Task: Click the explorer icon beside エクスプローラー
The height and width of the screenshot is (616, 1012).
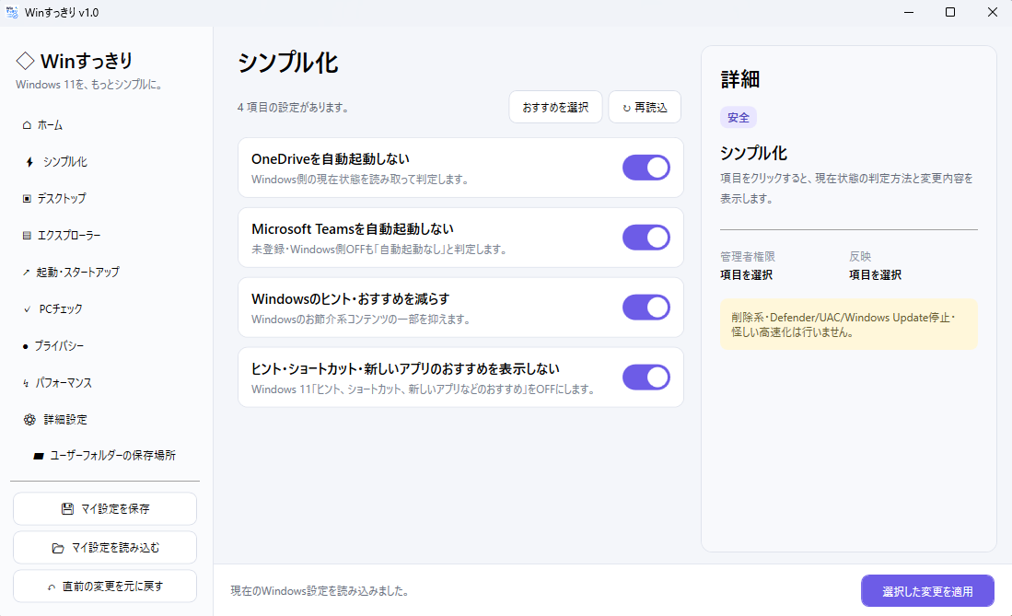Action: 27,236
